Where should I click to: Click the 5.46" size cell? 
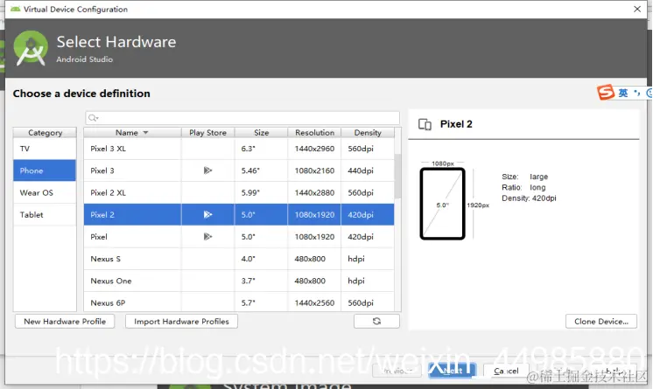click(261, 170)
